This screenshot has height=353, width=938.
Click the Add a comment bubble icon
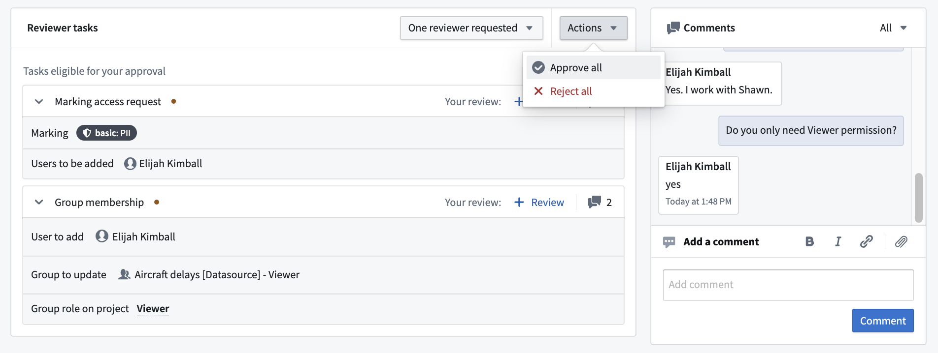click(669, 242)
